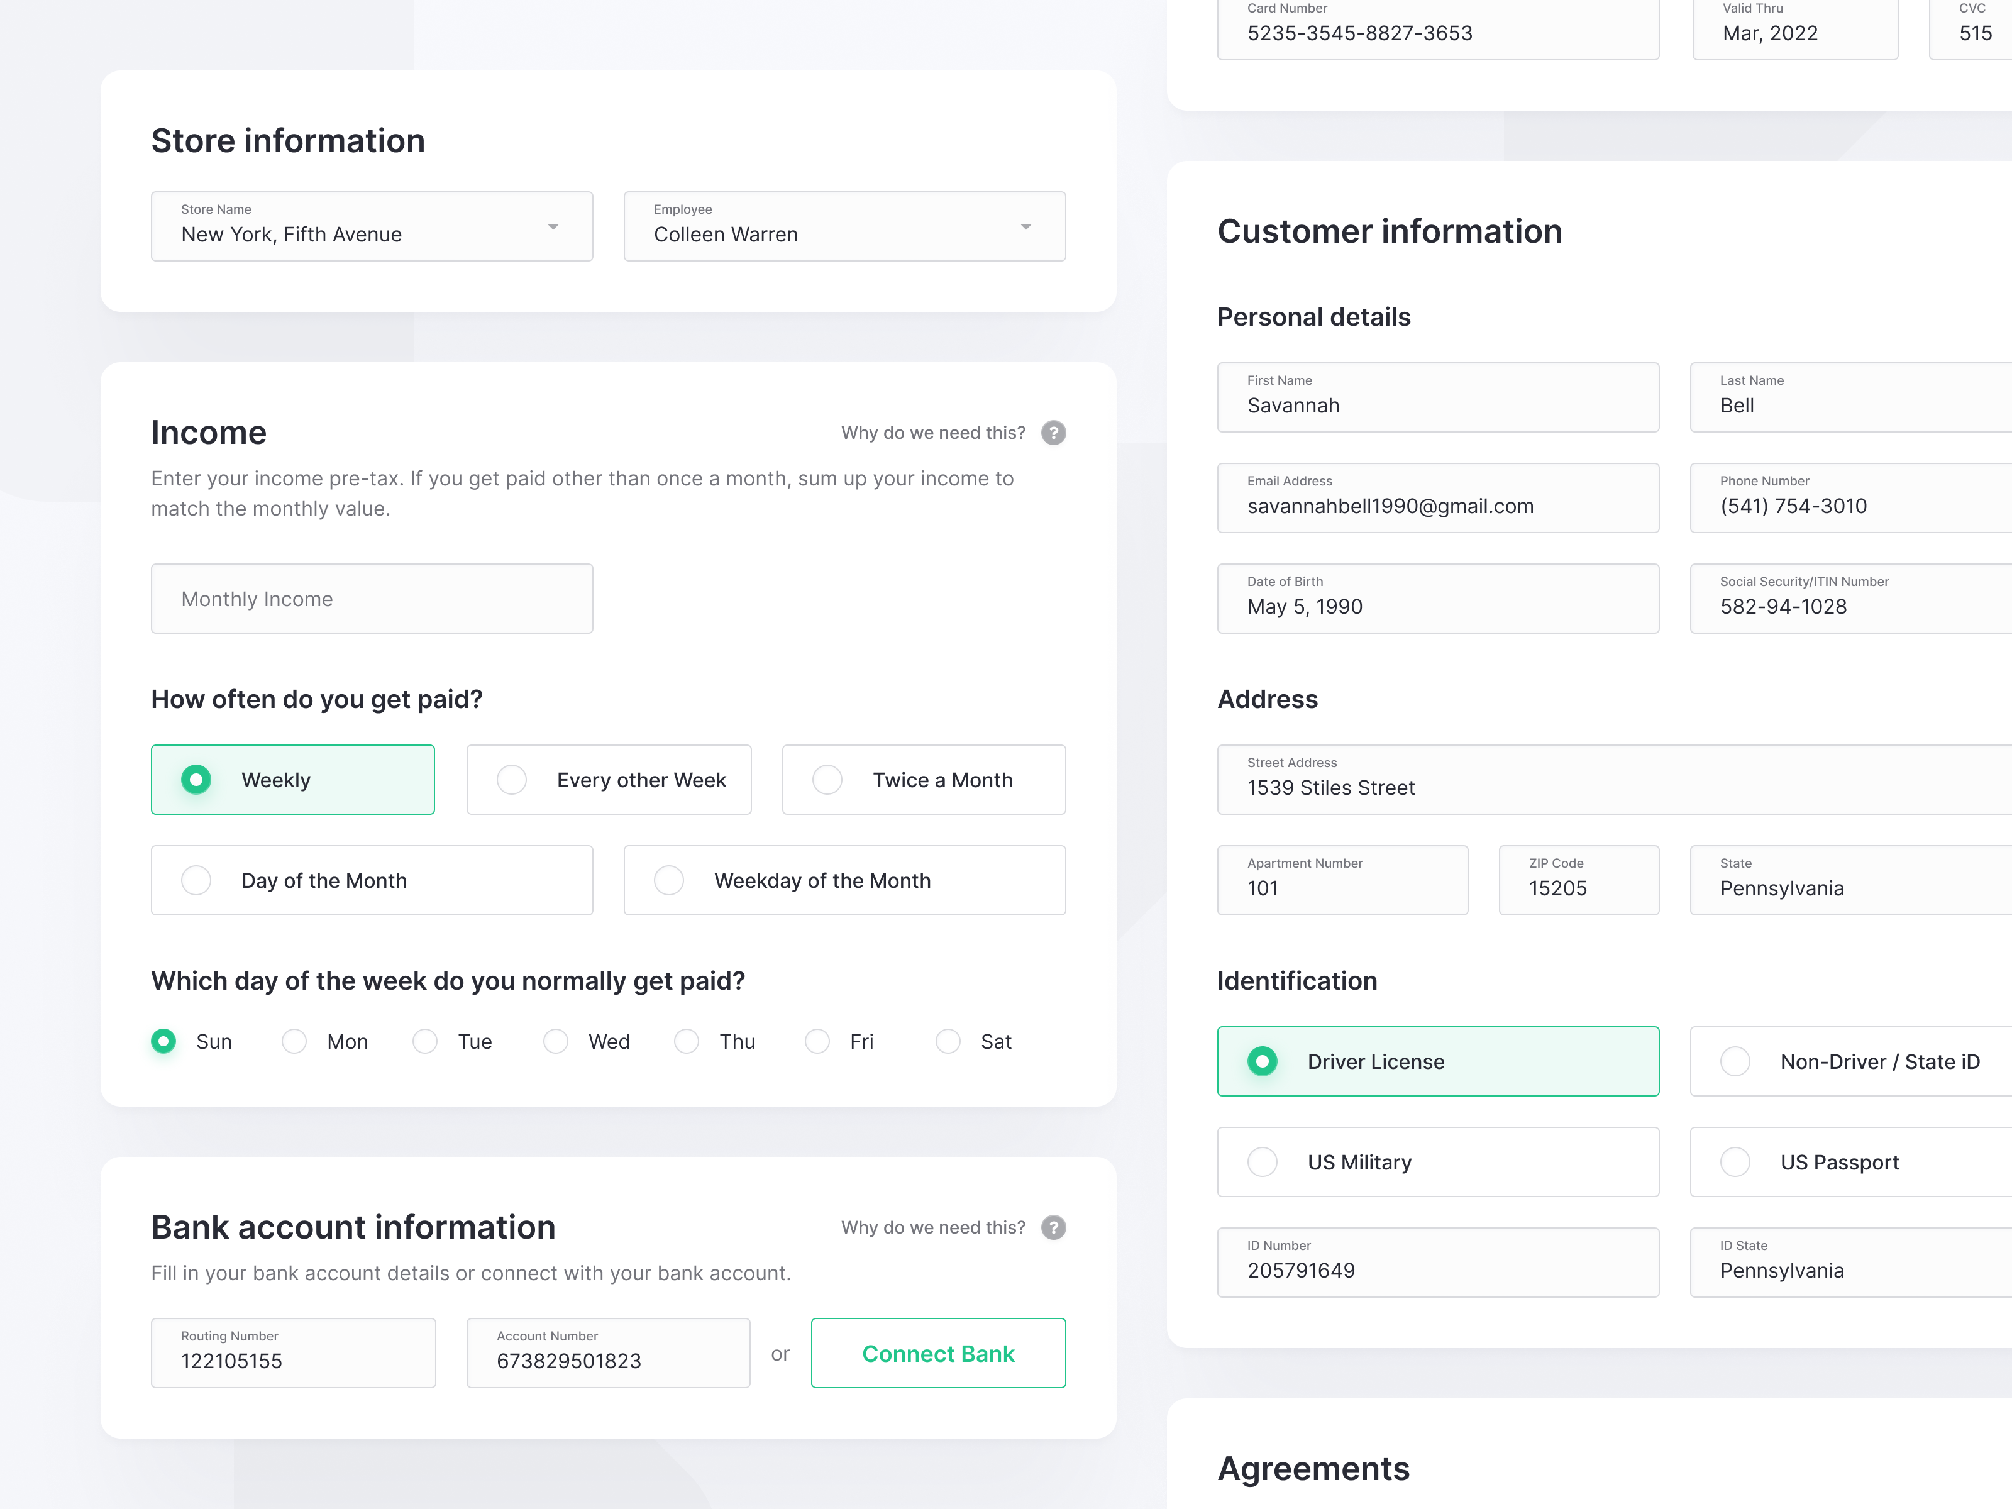
Task: Click the help icon beside Bank account information
Action: click(x=1053, y=1227)
